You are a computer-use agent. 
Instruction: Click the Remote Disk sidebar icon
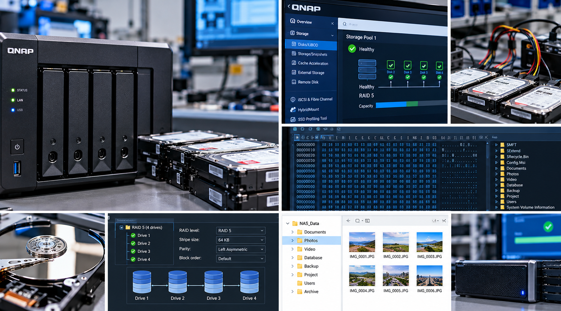pos(294,82)
